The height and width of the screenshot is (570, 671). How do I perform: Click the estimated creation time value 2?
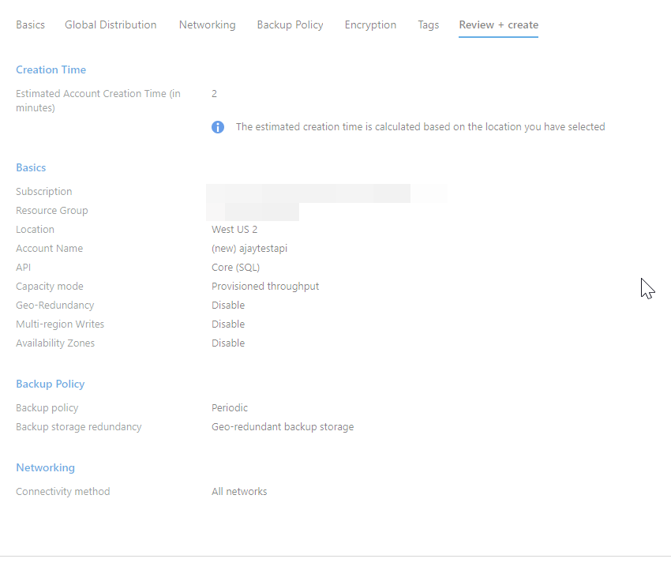click(215, 94)
